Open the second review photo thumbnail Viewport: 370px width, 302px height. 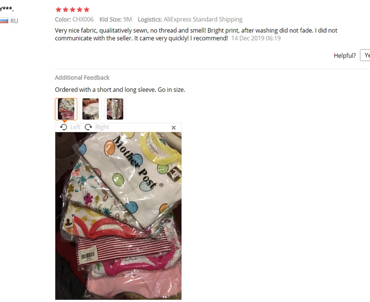pos(90,109)
